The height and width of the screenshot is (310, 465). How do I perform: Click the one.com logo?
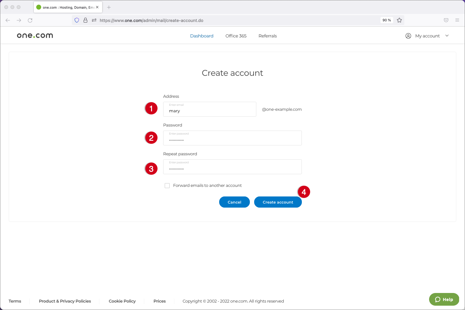(x=35, y=36)
